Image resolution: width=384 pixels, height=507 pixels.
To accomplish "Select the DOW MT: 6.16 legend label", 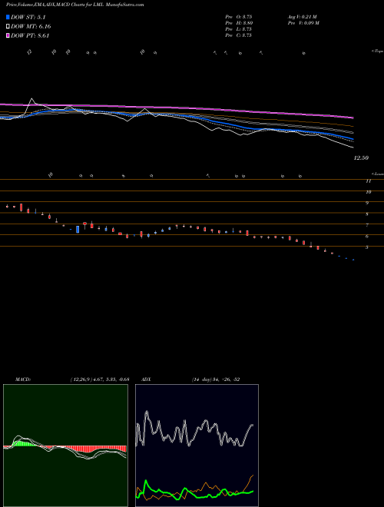I will click(x=31, y=27).
